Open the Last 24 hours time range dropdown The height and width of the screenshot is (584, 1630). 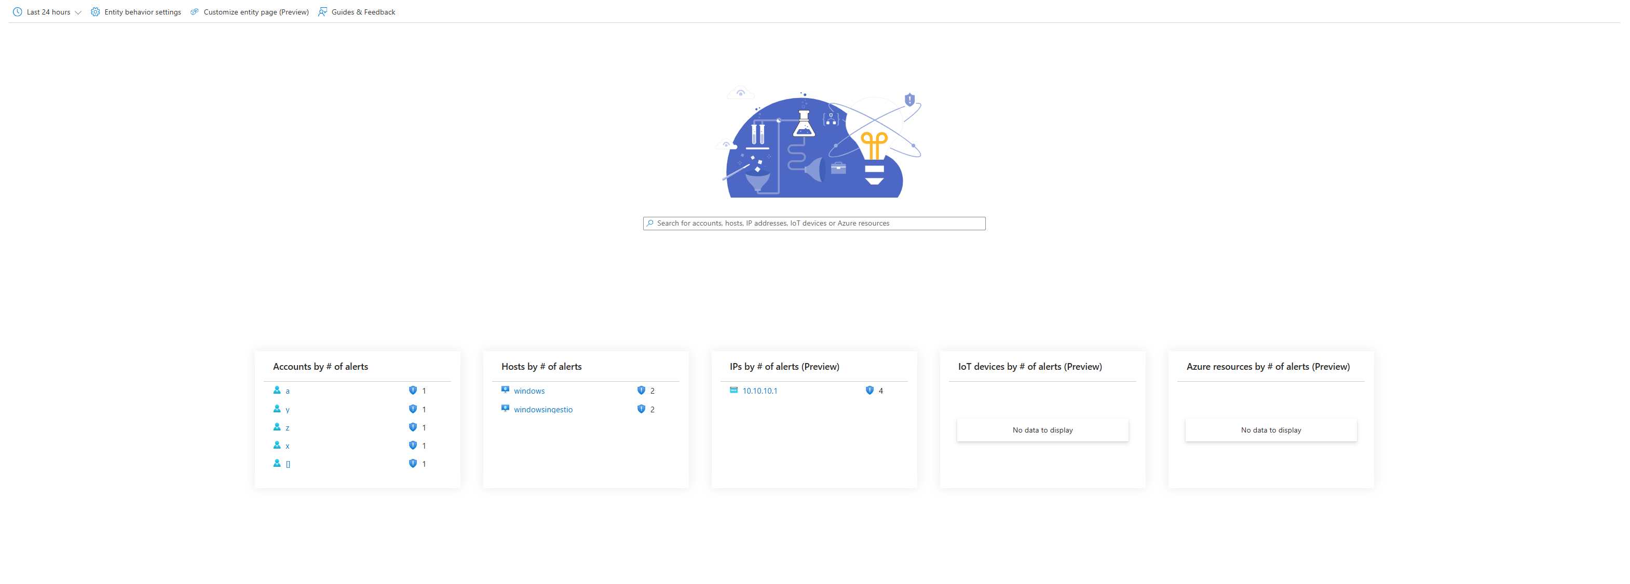[49, 11]
